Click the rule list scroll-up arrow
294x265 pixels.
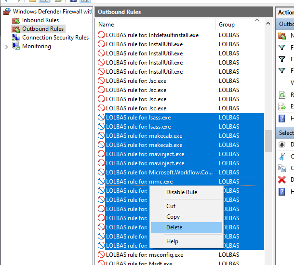pos(268,23)
